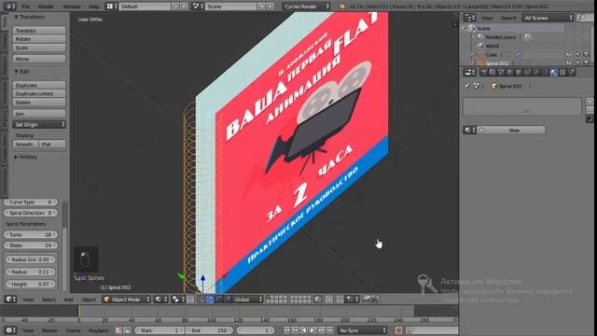597x336 pixels.
Task: Adjust the Turns value field
Action: click(x=31, y=234)
